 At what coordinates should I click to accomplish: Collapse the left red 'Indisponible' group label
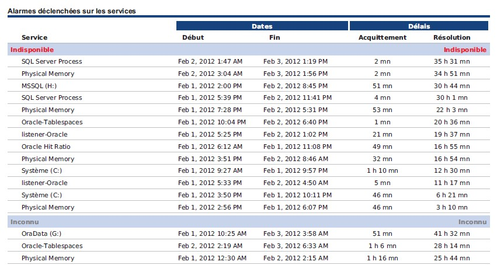[32, 50]
